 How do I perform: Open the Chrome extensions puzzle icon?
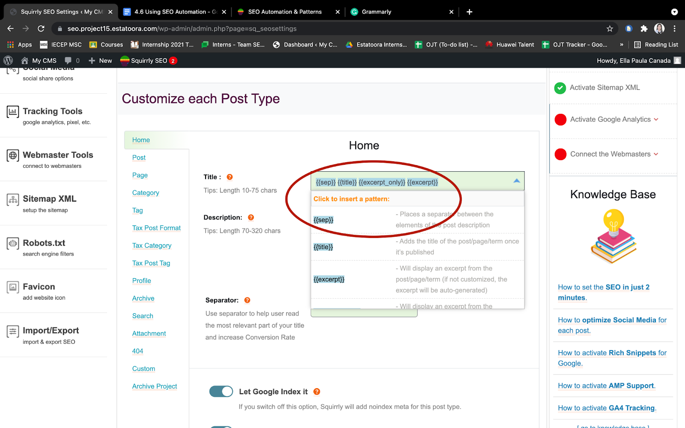tap(644, 29)
